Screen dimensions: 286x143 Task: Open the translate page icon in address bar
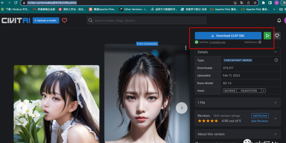pos(242,3)
